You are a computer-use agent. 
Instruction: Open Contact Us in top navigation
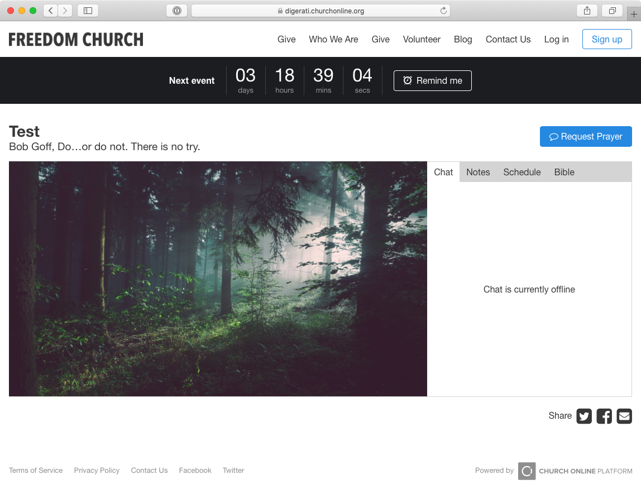pyautogui.click(x=508, y=39)
